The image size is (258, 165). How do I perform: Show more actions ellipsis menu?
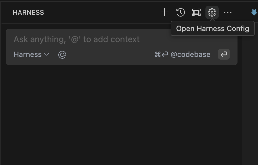[228, 12]
